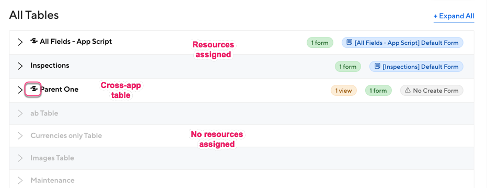Image resolution: width=487 pixels, height=188 pixels.
Task: Expand the ab Table row
Action: (20, 114)
